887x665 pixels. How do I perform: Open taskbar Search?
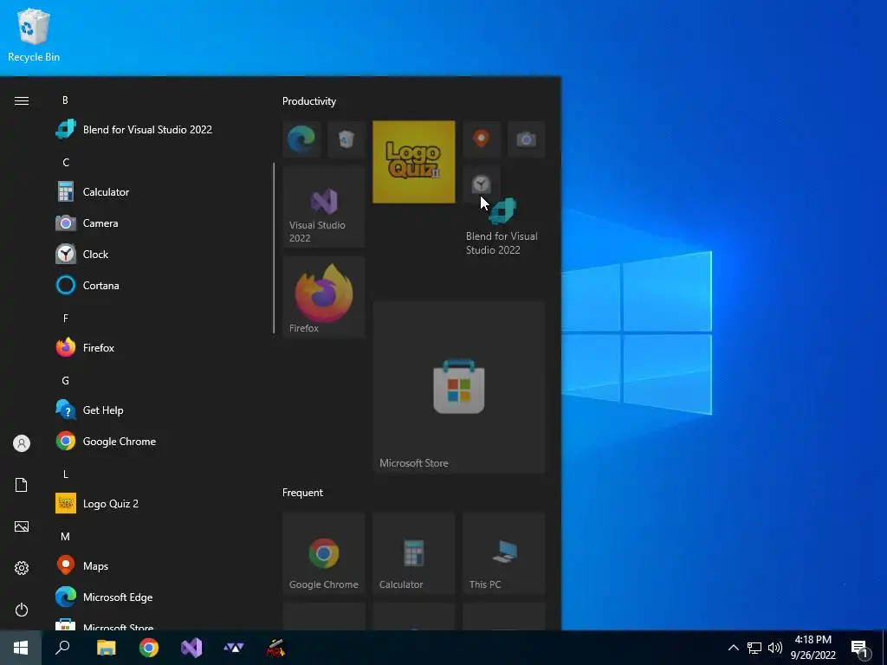pos(62,648)
